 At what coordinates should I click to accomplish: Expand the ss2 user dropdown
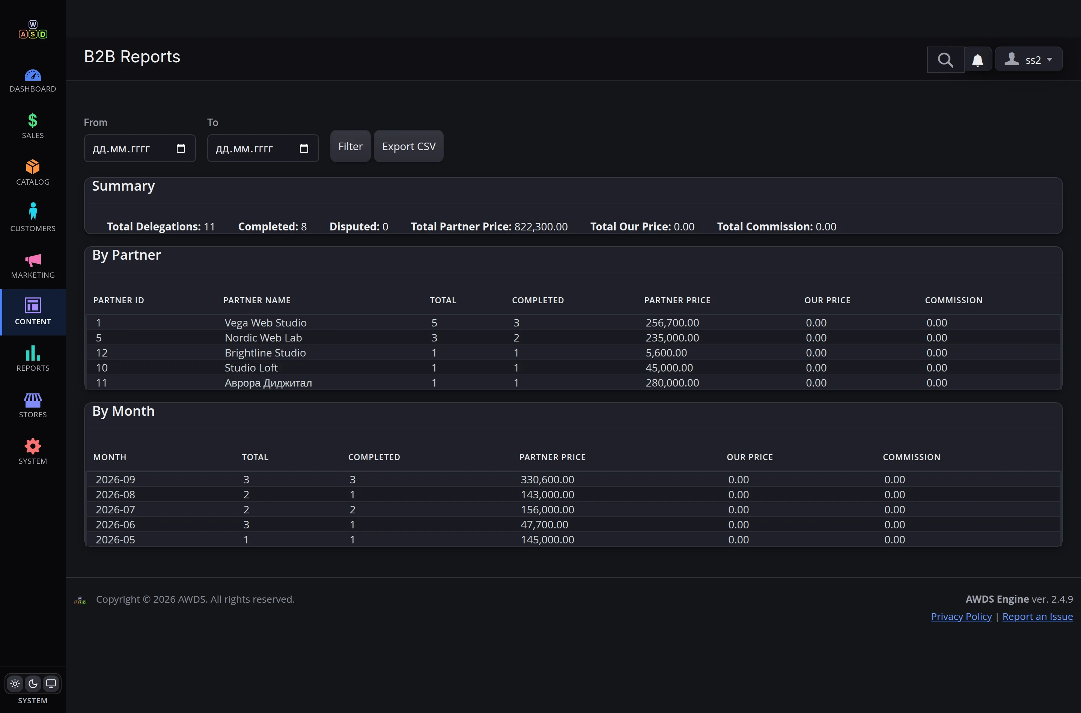[1028, 59]
